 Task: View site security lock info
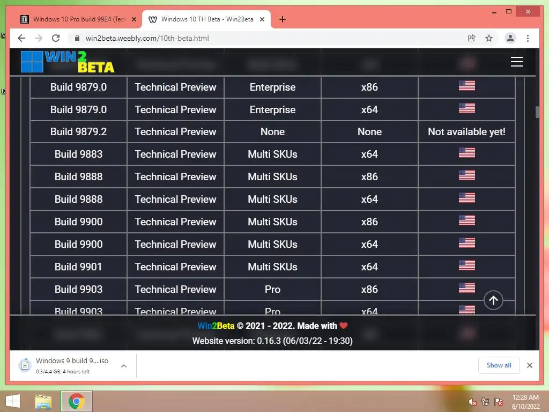77,38
